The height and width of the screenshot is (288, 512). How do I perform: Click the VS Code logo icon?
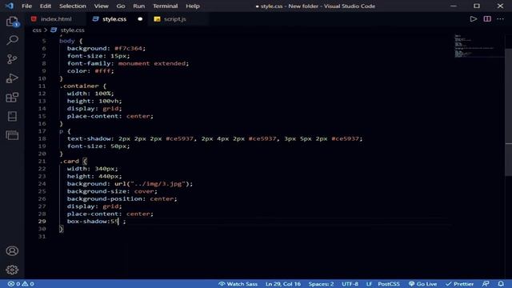point(9,6)
